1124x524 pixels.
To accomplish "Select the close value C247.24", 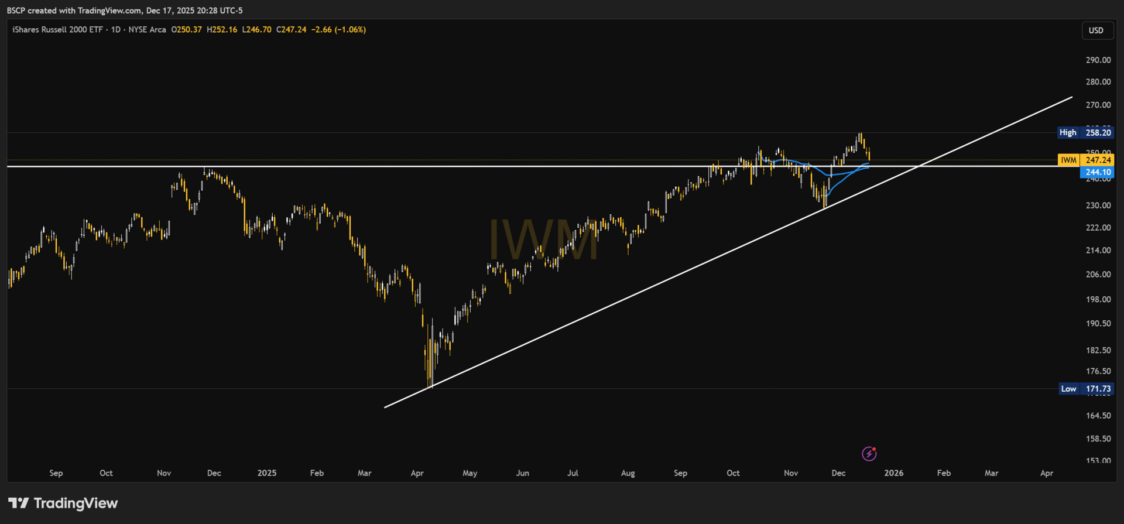I will (x=292, y=30).
